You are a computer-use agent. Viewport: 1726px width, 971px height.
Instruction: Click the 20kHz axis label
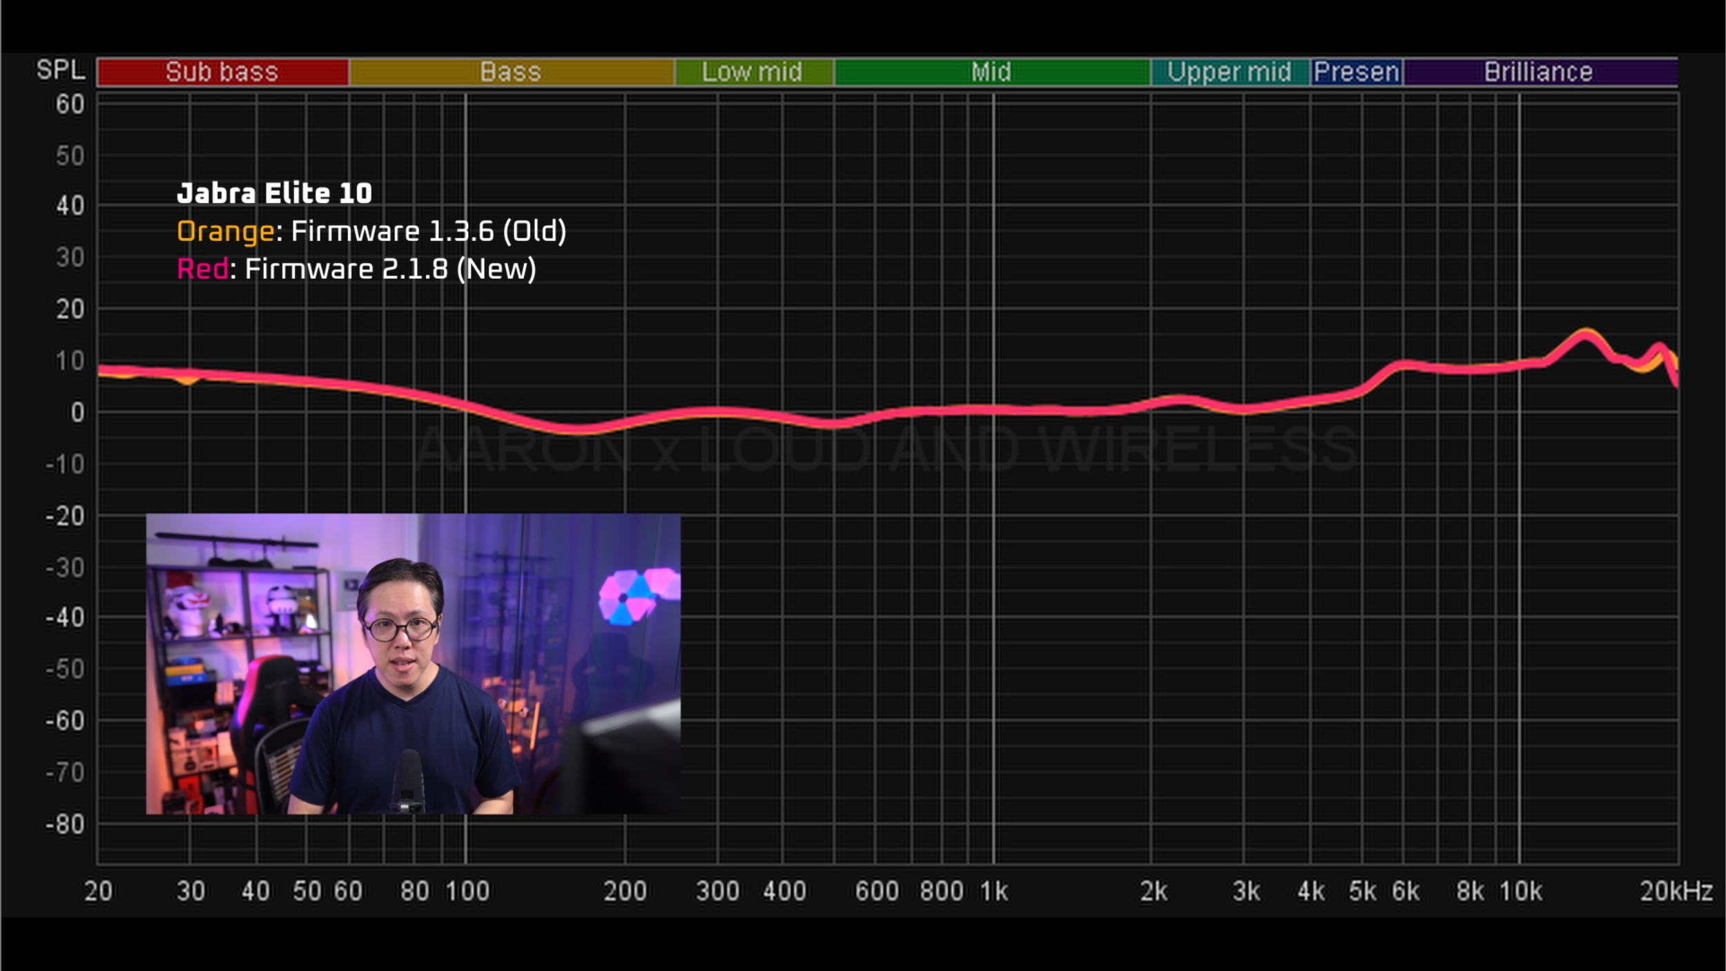pyautogui.click(x=1676, y=892)
